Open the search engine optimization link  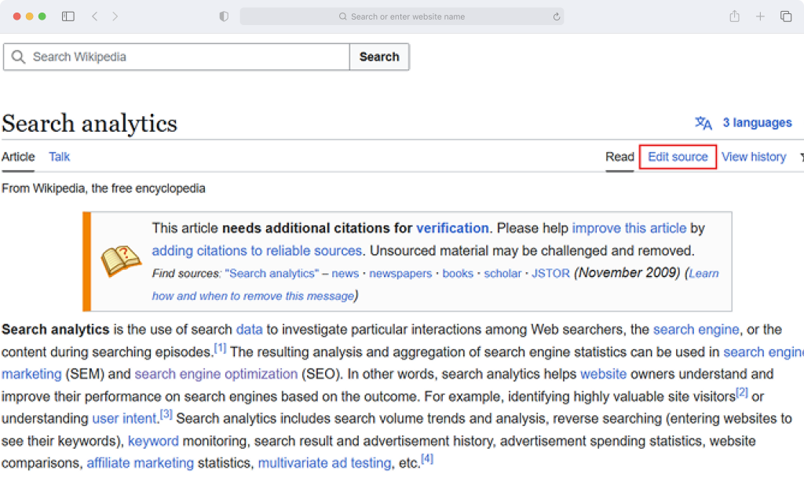coord(216,374)
